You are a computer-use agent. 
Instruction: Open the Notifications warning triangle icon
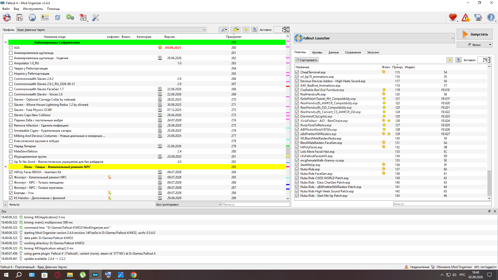click(466, 17)
